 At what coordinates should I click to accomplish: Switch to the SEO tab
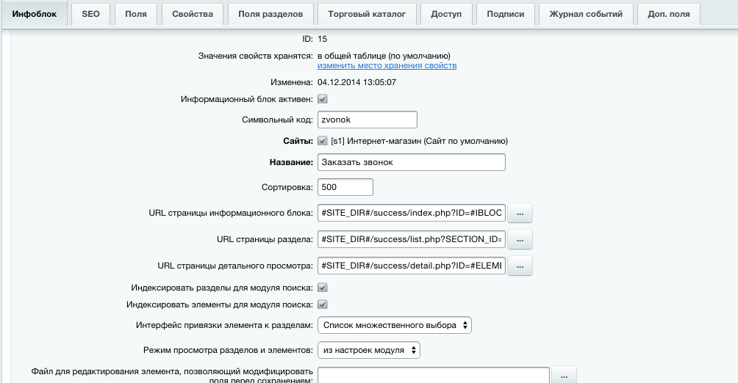(90, 13)
